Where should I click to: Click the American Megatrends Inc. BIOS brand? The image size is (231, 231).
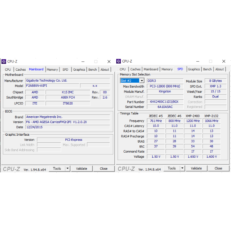[x=67, y=117]
